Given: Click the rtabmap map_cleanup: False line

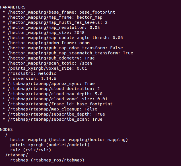Looking at the screenshot, I should pos(52,109).
